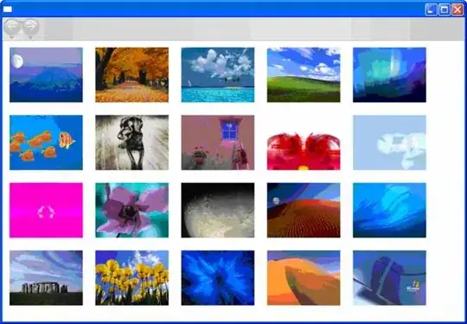The height and width of the screenshot is (324, 467).
Task: Open the back history dropdown arrow
Action: point(12,37)
